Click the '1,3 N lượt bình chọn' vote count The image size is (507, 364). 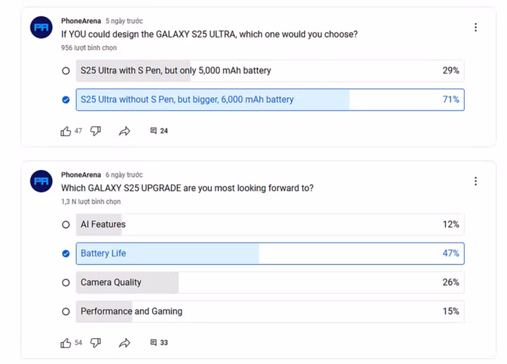91,202
